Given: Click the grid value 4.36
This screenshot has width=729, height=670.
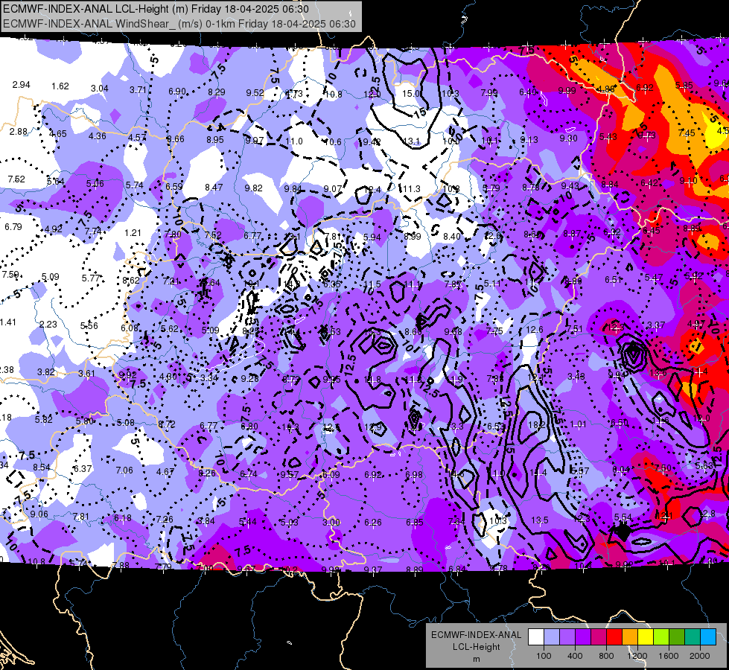Looking at the screenshot, I should [x=97, y=135].
